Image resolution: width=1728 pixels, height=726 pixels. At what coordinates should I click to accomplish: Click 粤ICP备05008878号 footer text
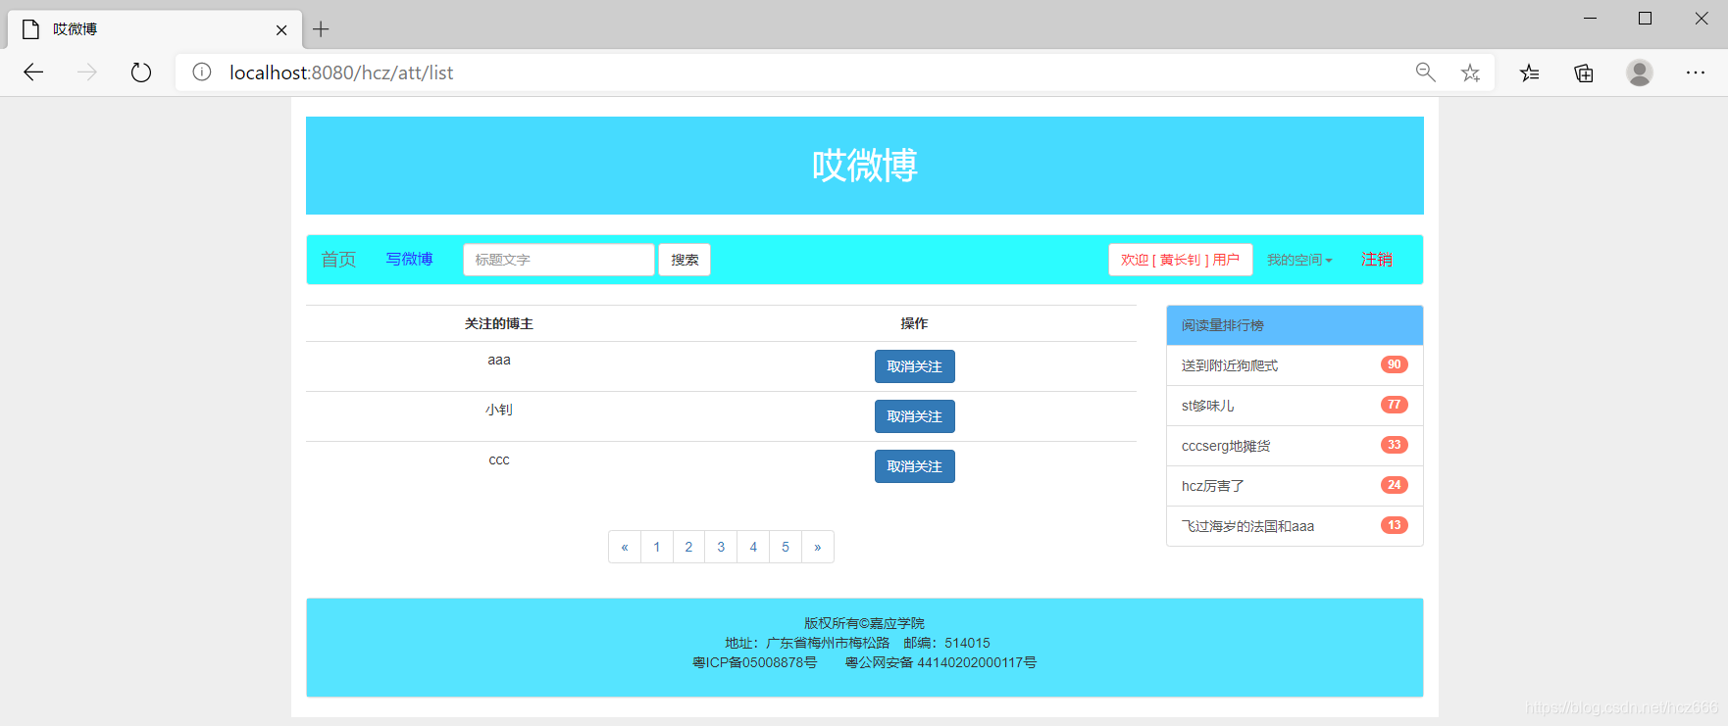[754, 662]
